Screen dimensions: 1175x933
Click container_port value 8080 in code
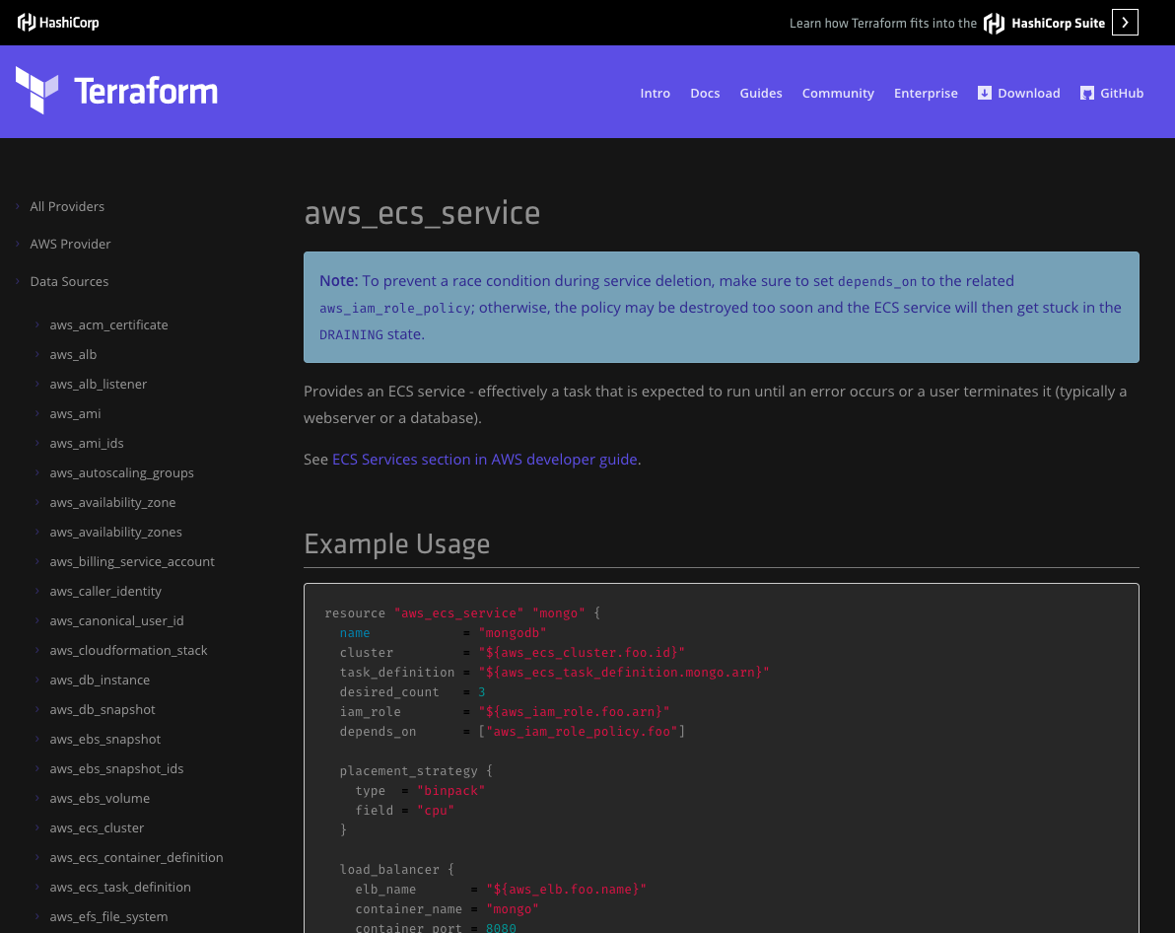point(501,928)
